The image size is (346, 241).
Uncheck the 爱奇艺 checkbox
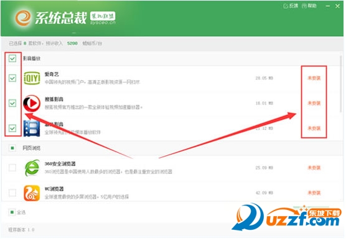pyautogui.click(x=12, y=78)
